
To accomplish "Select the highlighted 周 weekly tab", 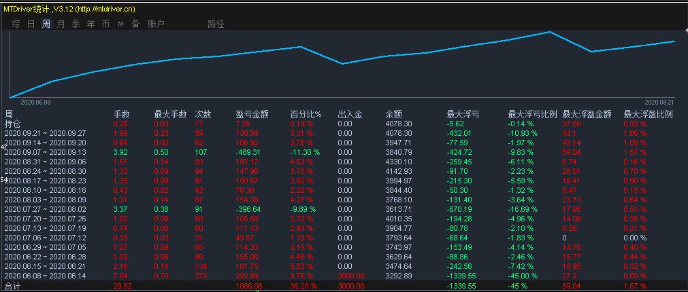I will pyautogui.click(x=46, y=24).
